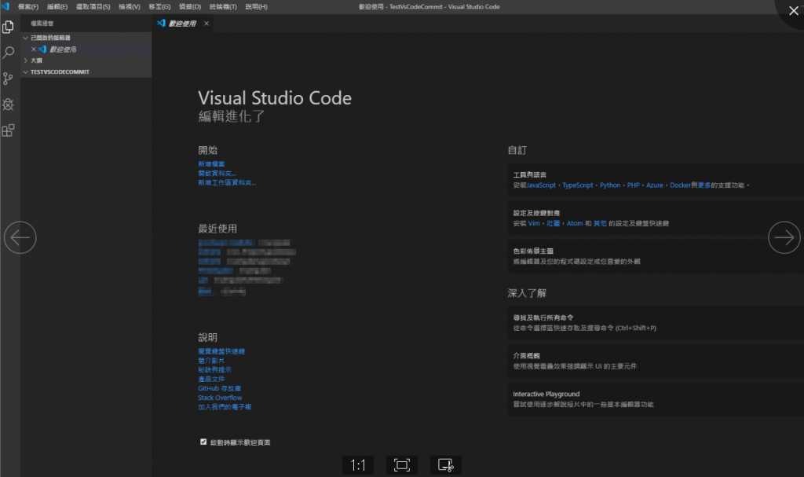Close the image viewer overlay
Image resolution: width=804 pixels, height=477 pixels.
pyautogui.click(x=793, y=11)
